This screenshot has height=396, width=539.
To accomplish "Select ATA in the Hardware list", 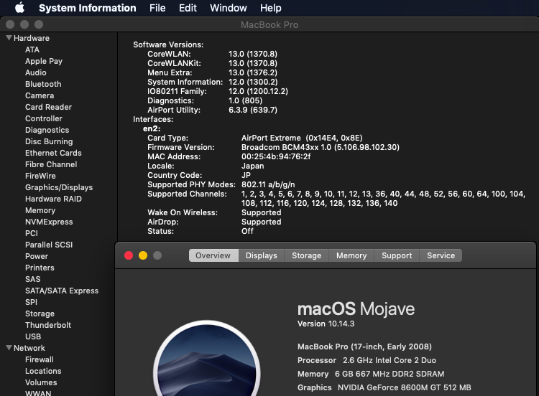I will [x=32, y=49].
